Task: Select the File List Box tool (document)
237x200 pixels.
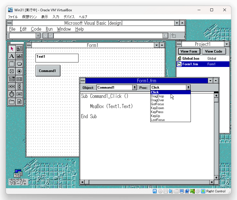Action: [x=19, y=102]
